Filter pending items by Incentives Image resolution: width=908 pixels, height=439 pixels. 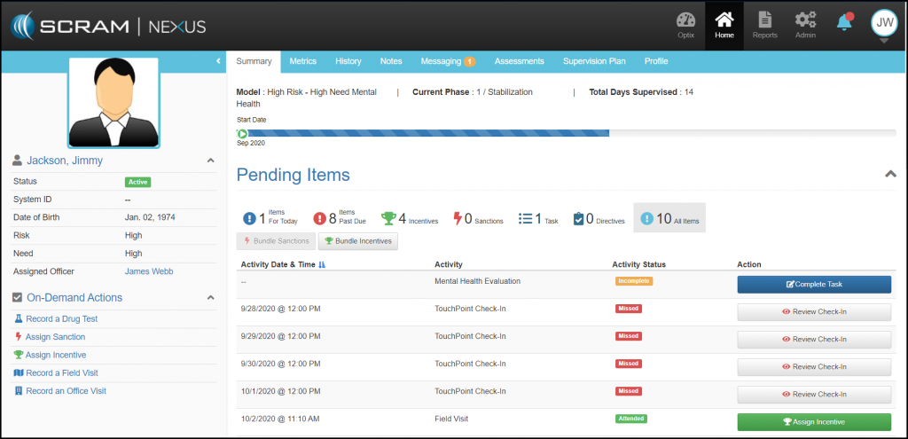(x=409, y=218)
